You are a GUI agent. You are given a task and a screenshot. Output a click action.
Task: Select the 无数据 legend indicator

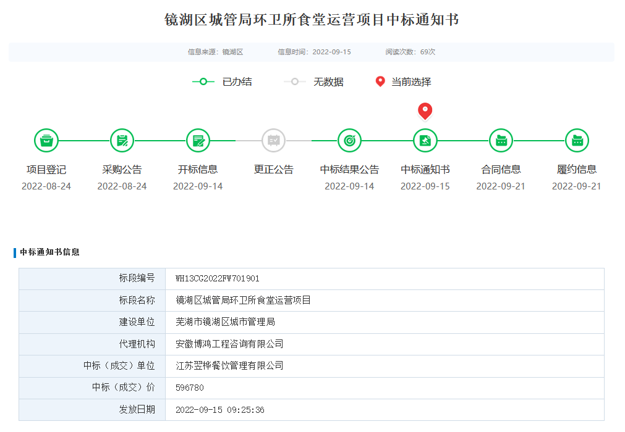point(295,81)
